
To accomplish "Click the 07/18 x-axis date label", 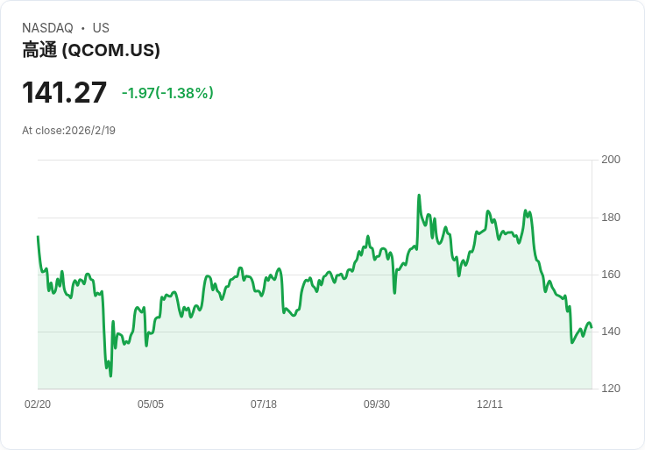I will [264, 404].
